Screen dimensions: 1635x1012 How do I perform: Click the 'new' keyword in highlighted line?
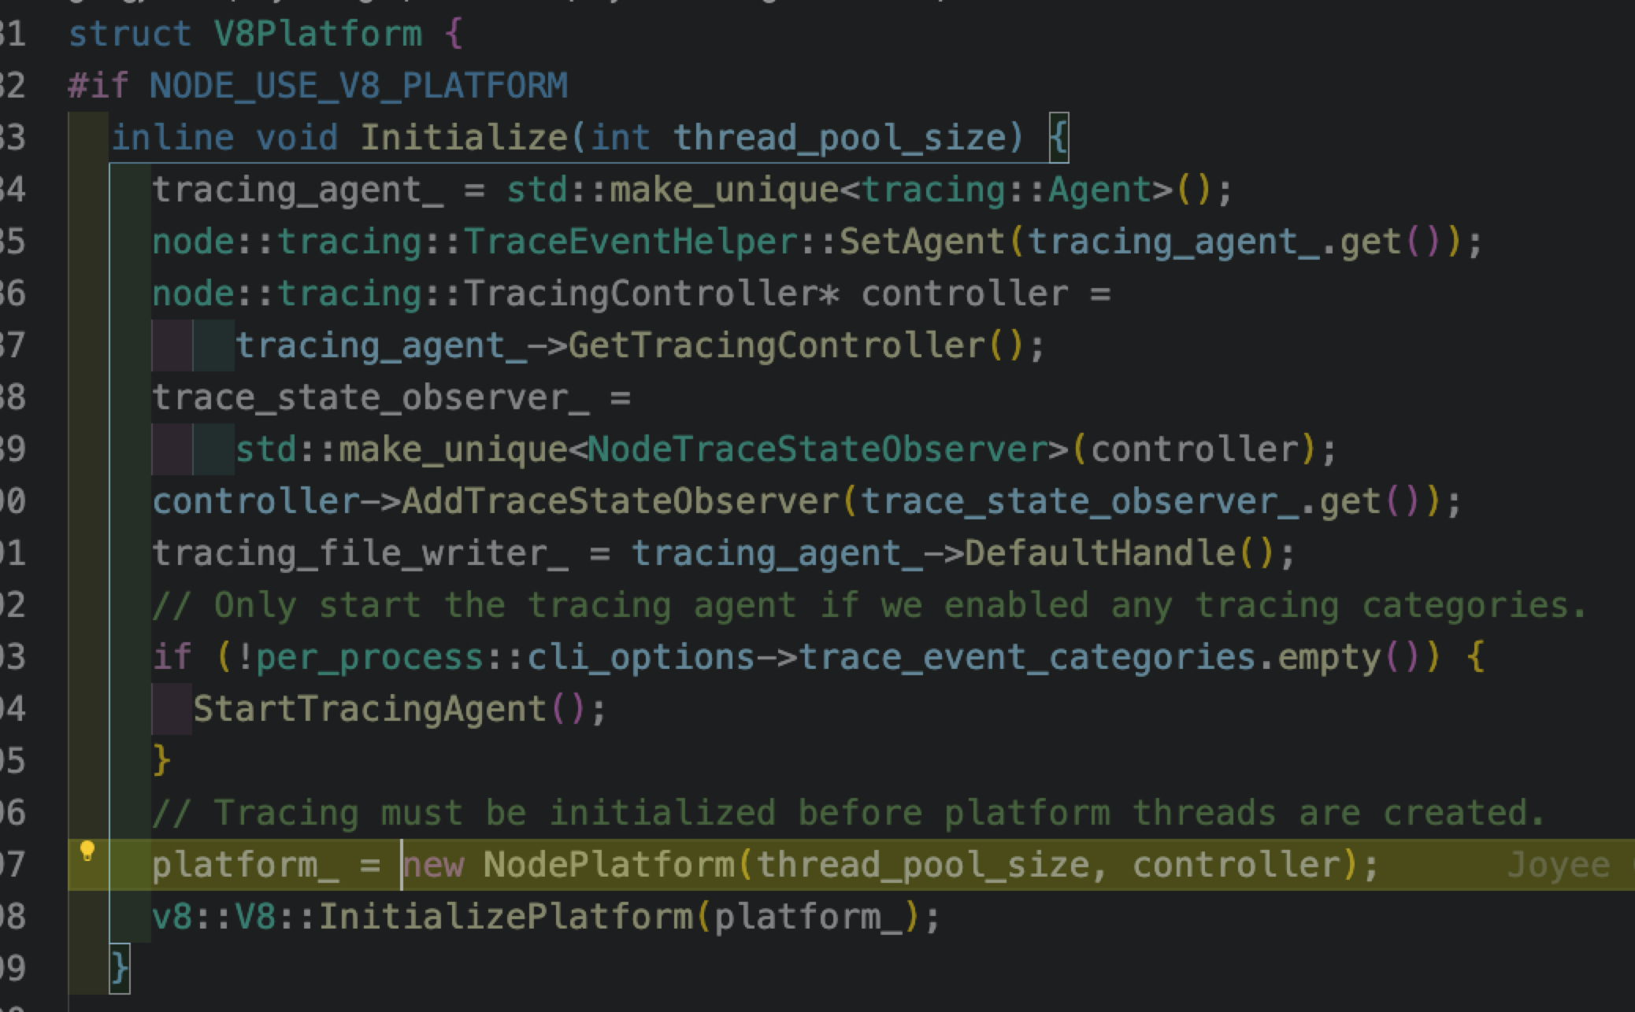(433, 865)
